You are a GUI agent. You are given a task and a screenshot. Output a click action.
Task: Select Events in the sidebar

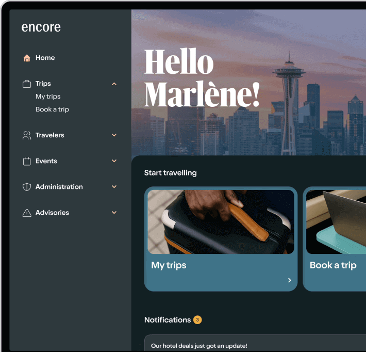coord(46,161)
